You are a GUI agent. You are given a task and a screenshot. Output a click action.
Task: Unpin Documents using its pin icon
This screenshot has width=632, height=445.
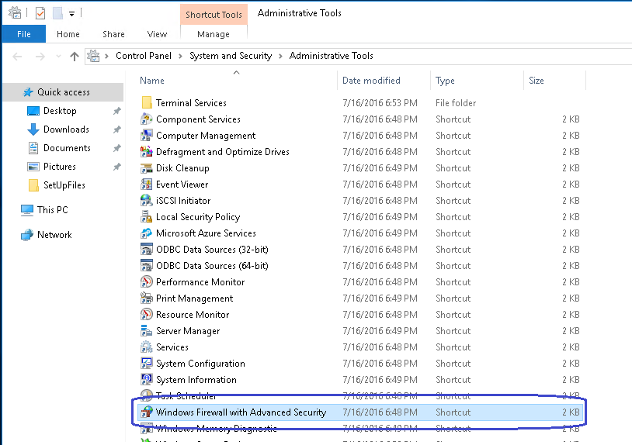(117, 148)
